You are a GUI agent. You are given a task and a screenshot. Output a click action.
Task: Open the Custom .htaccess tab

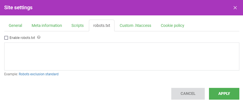(x=135, y=25)
